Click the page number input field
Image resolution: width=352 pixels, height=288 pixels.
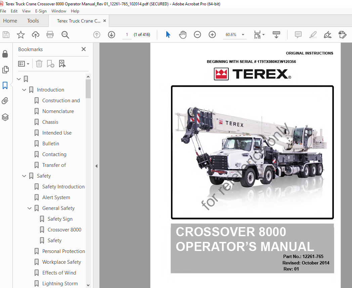tap(127, 35)
